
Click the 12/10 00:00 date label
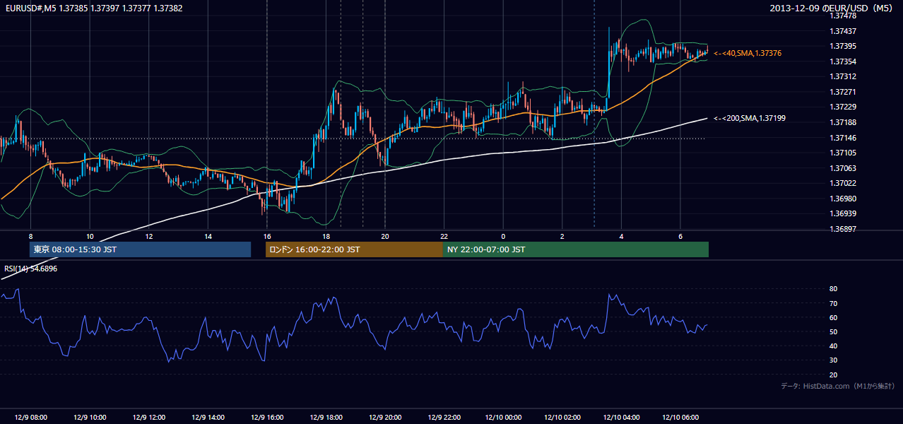[503, 418]
